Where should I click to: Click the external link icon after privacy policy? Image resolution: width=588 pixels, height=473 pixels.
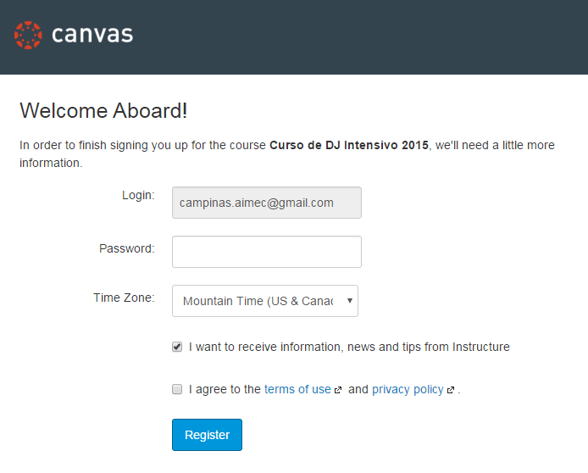(451, 390)
